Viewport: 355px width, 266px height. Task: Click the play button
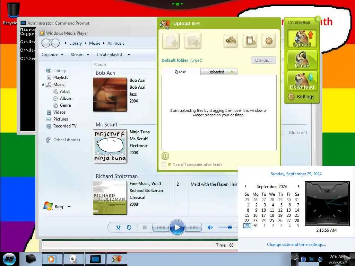177,227
